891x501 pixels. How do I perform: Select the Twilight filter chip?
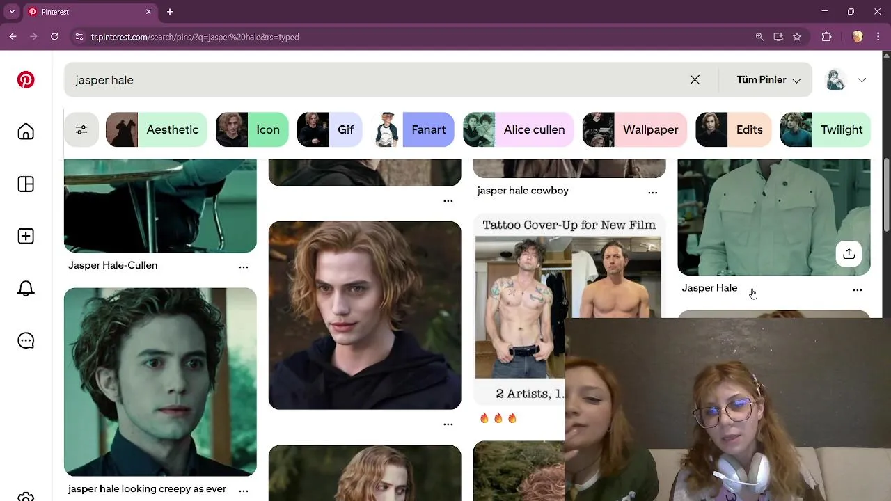point(826,129)
